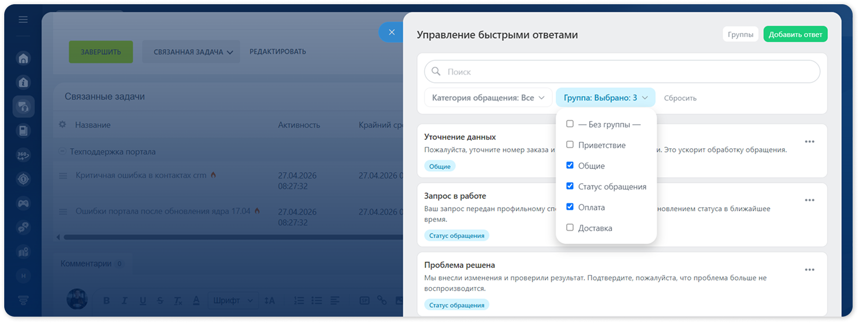Open the hamburger menu in the sidebar

(23, 20)
